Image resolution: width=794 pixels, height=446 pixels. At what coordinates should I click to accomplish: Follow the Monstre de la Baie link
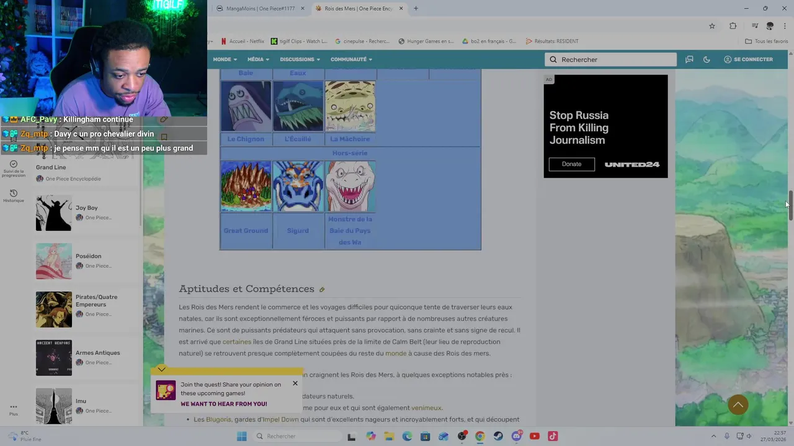point(350,230)
